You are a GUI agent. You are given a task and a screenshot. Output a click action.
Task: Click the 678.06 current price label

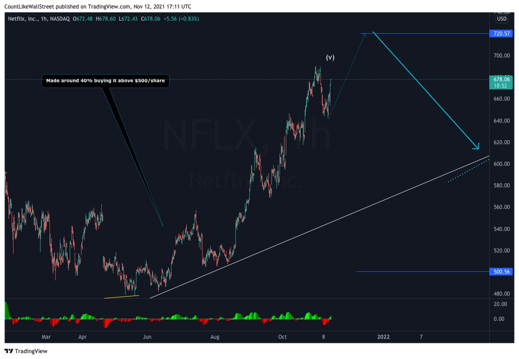tap(501, 79)
